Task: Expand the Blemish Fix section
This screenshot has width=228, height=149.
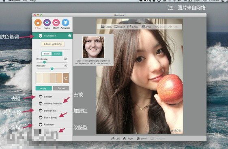Action: tap(52, 110)
